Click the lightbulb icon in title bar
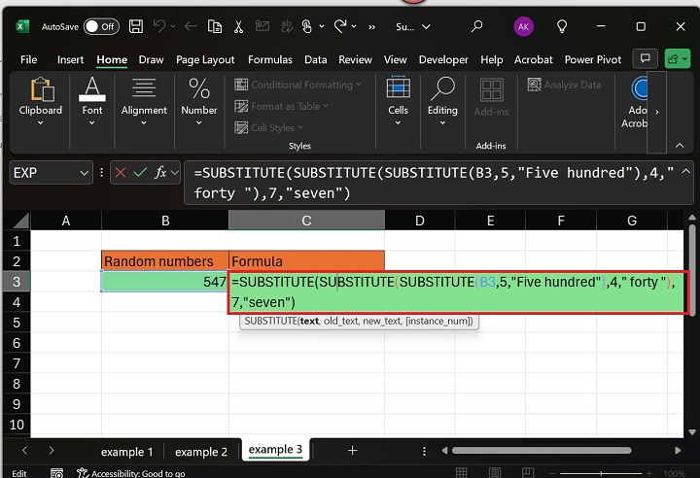Image resolution: width=700 pixels, height=478 pixels. coord(561,26)
